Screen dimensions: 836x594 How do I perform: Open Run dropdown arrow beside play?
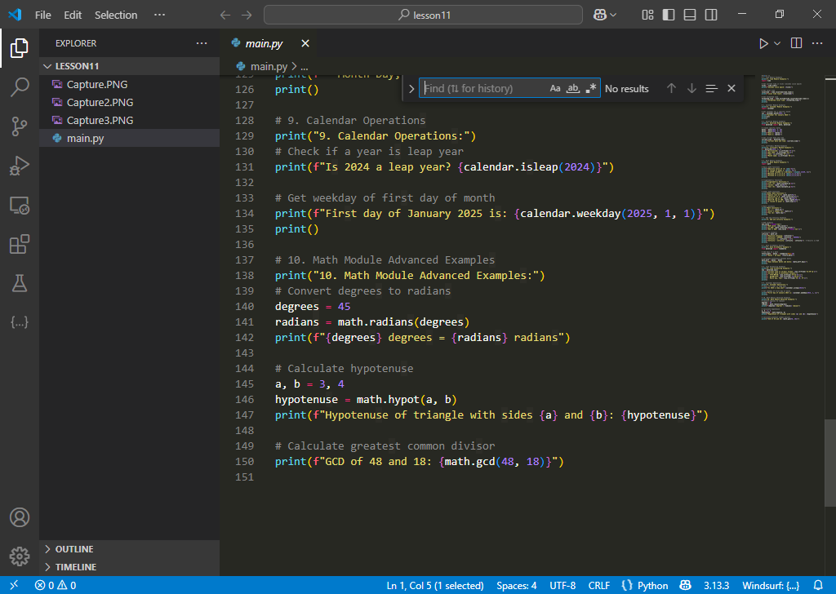point(777,44)
